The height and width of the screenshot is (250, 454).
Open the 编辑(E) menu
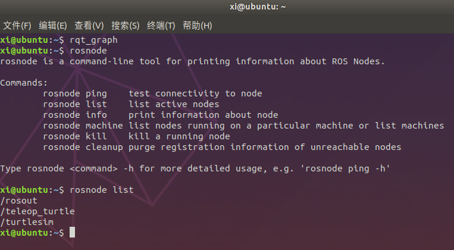coord(53,26)
